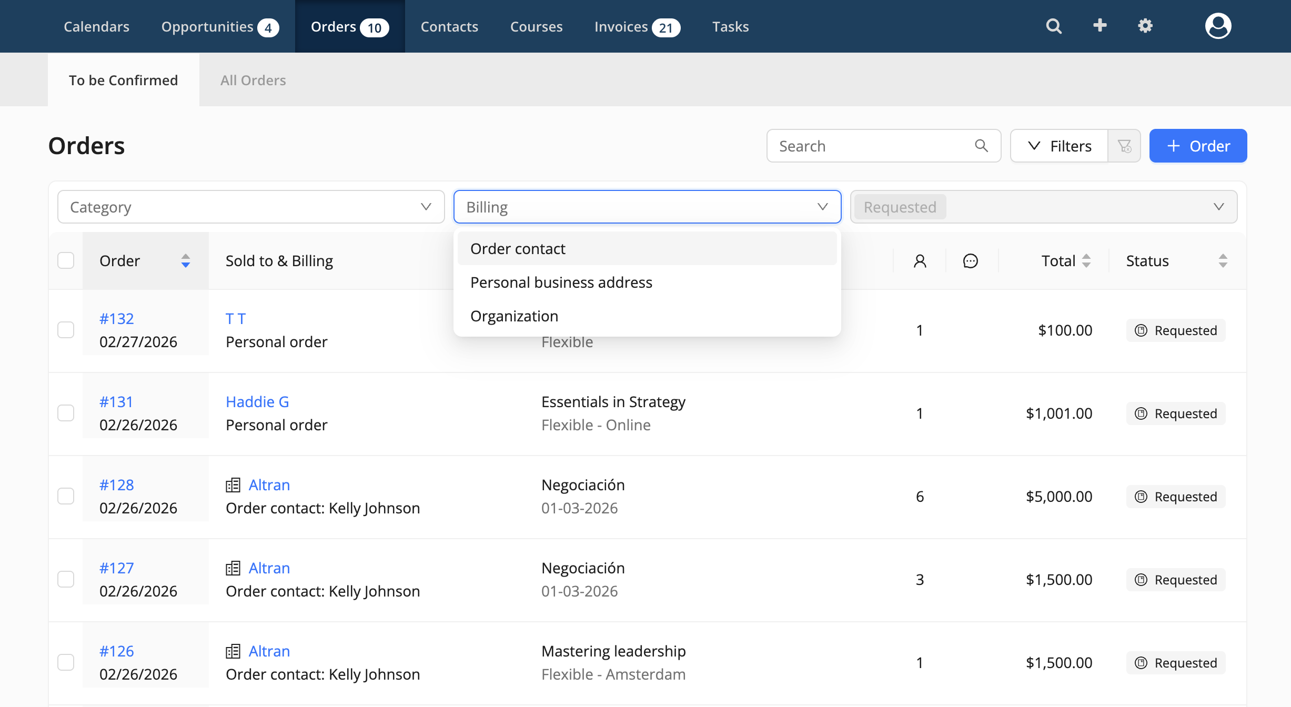Click organization icon beside Altran in order #126
This screenshot has width=1291, height=707.
point(233,651)
